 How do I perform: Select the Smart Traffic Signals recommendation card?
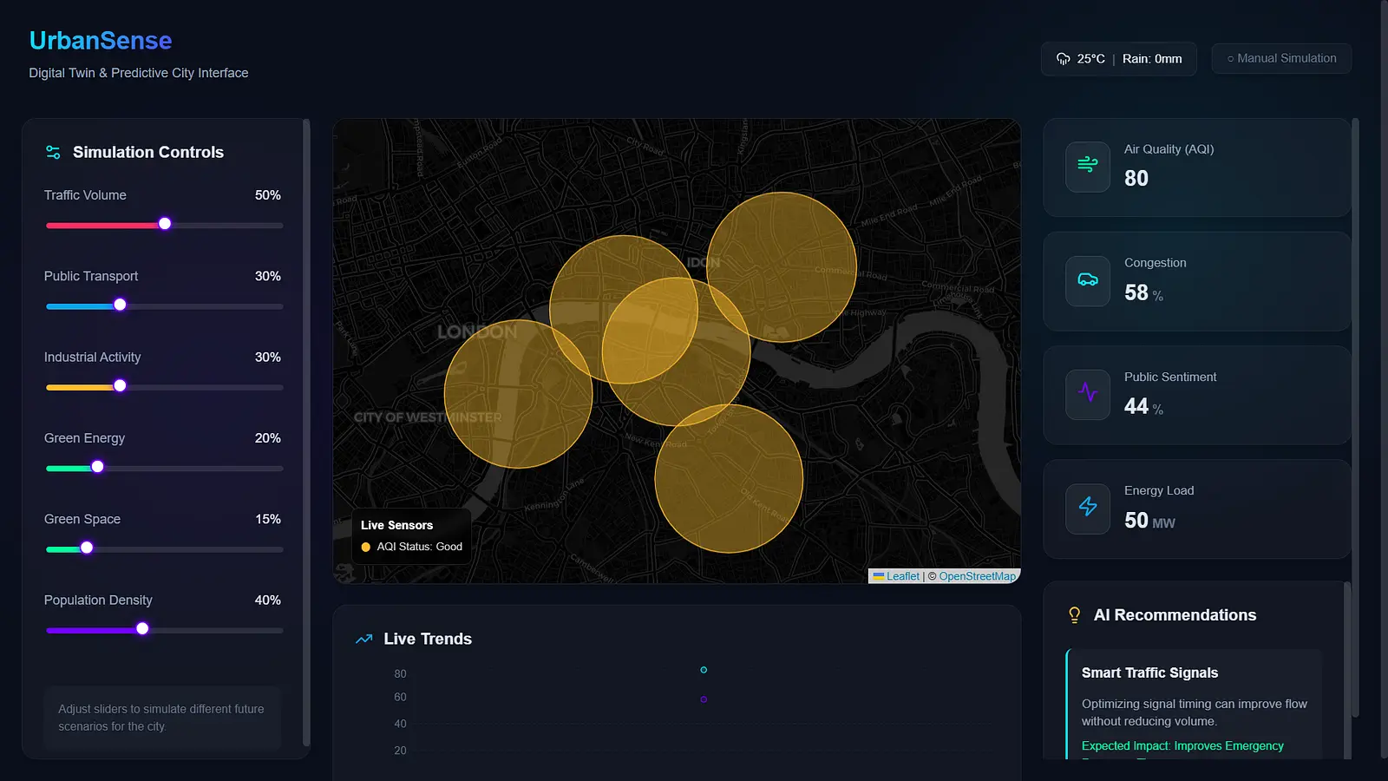point(1194,703)
